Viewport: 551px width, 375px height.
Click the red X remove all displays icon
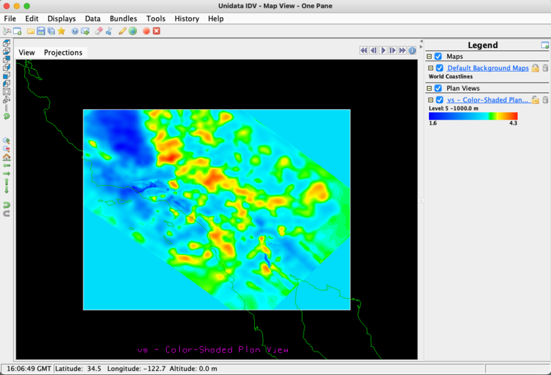[157, 31]
